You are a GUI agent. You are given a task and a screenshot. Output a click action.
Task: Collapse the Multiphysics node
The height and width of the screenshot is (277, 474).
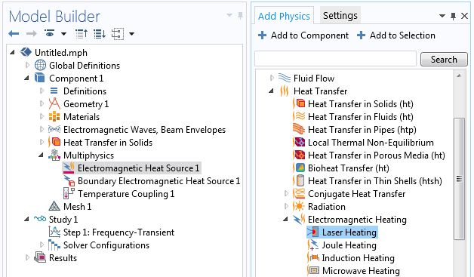coord(41,155)
